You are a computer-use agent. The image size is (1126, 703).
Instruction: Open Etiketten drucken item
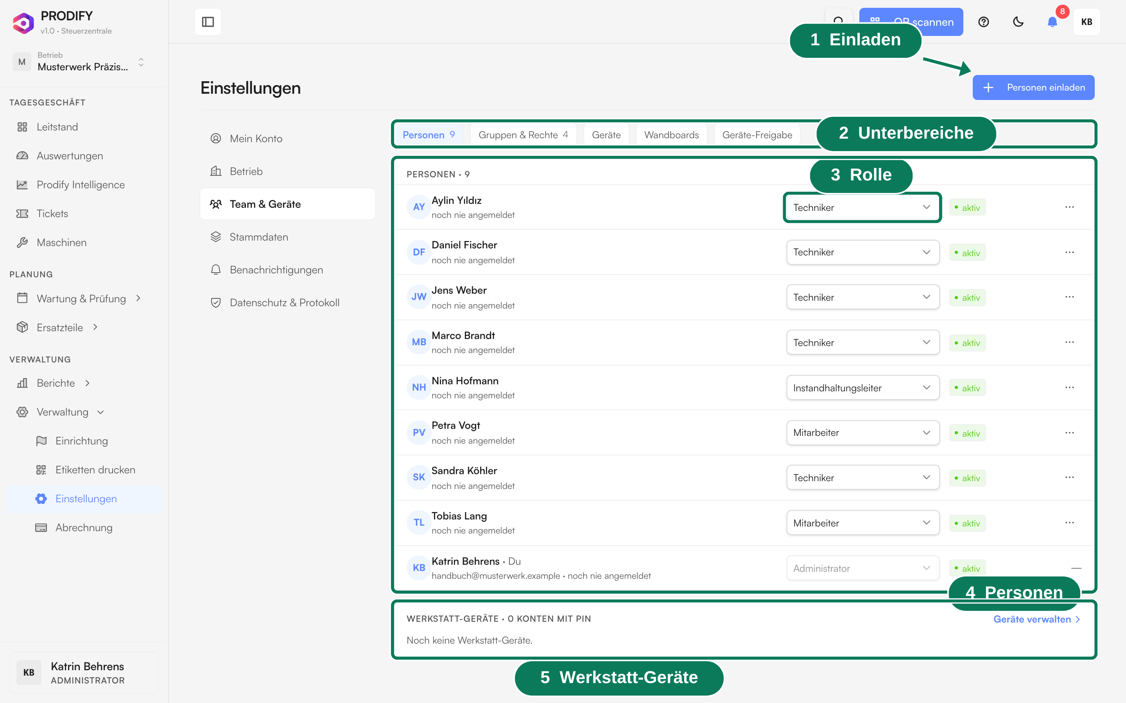(x=84, y=469)
